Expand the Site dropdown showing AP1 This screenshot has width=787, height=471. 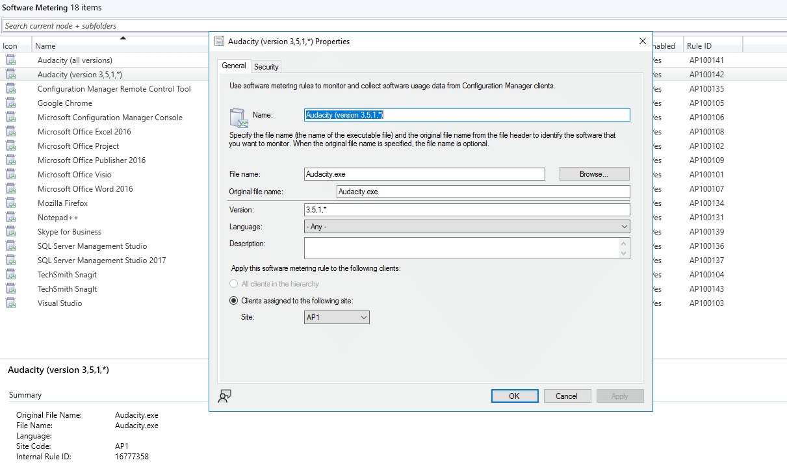pyautogui.click(x=337, y=318)
